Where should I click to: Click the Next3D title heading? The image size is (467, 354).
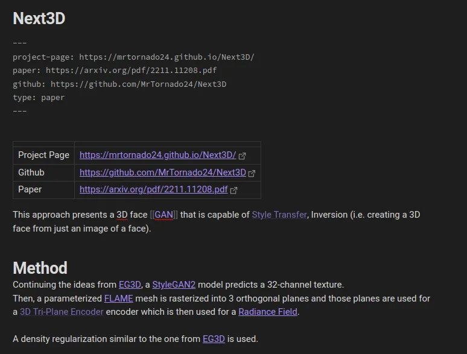39,19
